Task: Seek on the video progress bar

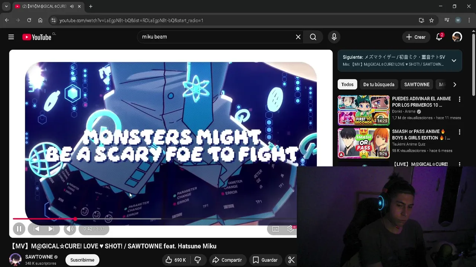Action: (x=154, y=219)
